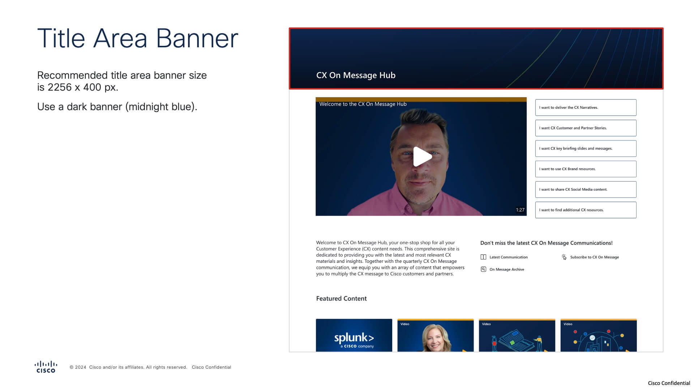
Task: Click the Cisco Confidential text beside the copyright notice
Action: 211,367
